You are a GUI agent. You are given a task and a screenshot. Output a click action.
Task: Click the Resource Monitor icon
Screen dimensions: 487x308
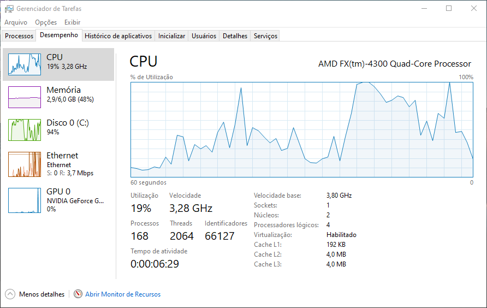[78, 294]
